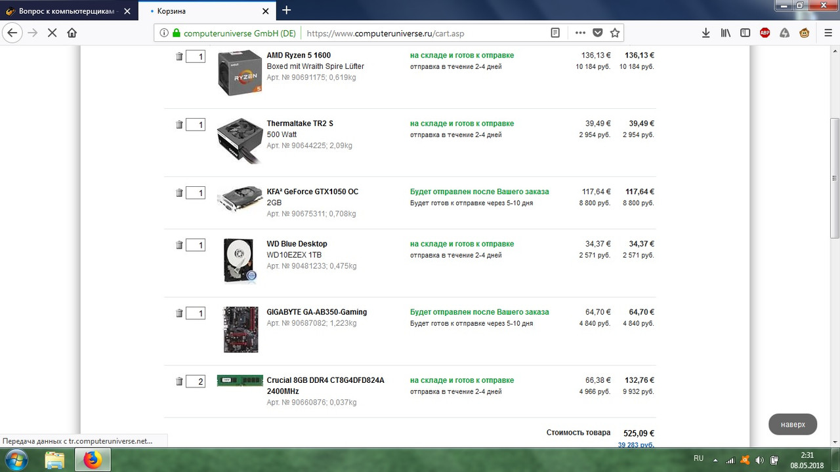Image resolution: width=840 pixels, height=472 pixels.
Task: Edit quantity field for Thermaltake TR2 S
Action: tap(196, 125)
